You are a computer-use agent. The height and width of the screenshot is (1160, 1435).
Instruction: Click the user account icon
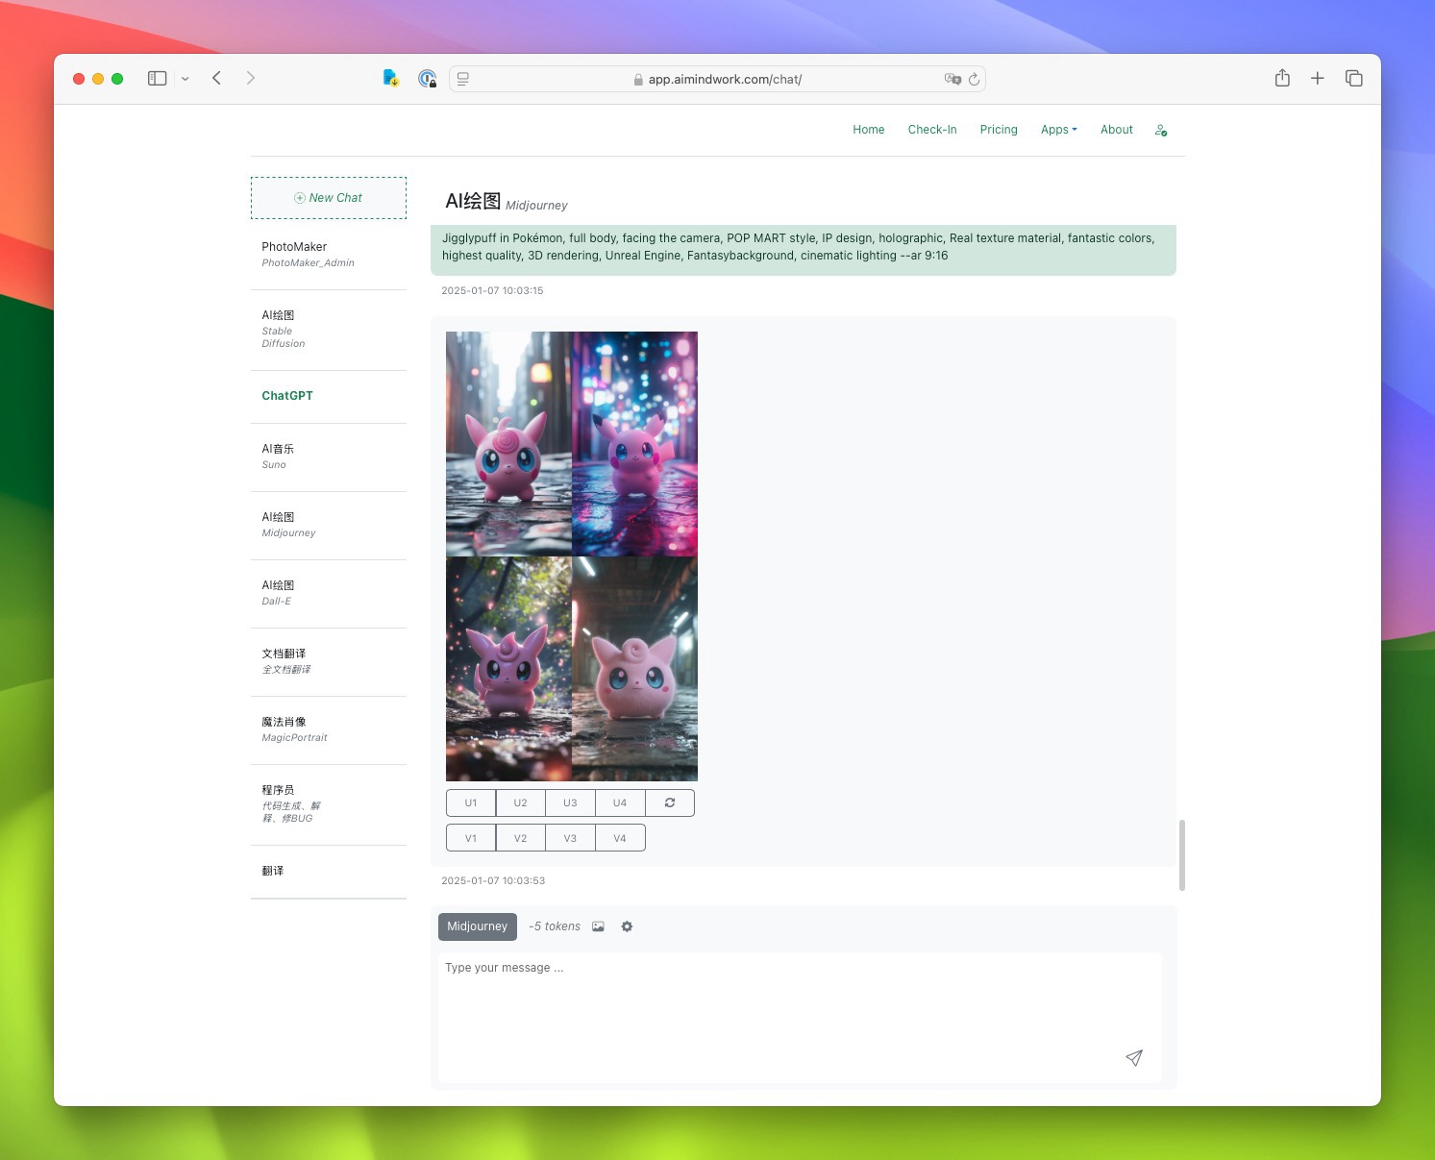1161,130
